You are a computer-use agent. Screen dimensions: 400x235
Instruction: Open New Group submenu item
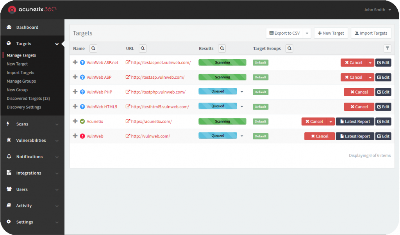click(x=17, y=90)
